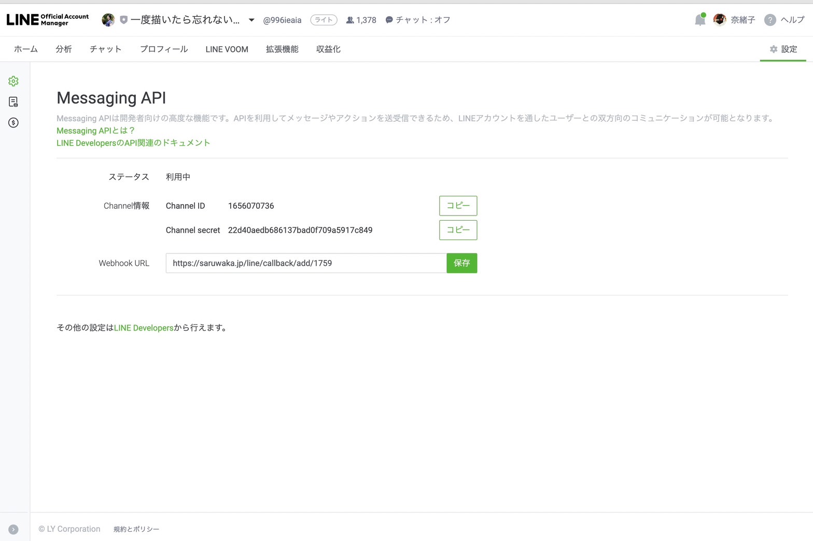
Task: Click the 利用中 status text
Action: click(x=178, y=177)
